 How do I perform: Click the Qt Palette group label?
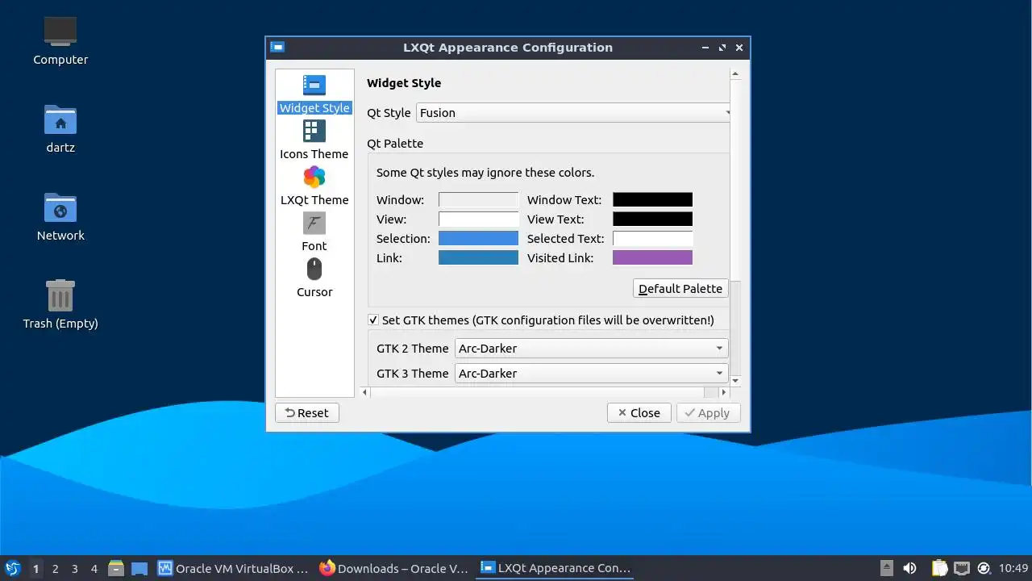point(395,144)
